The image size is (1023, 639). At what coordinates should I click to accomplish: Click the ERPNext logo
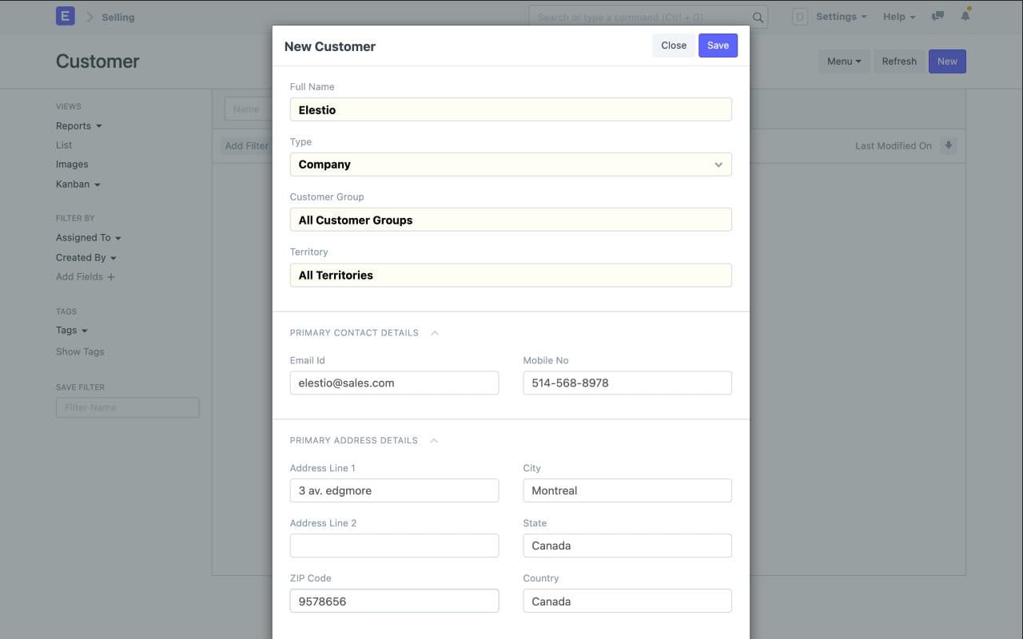(x=64, y=15)
